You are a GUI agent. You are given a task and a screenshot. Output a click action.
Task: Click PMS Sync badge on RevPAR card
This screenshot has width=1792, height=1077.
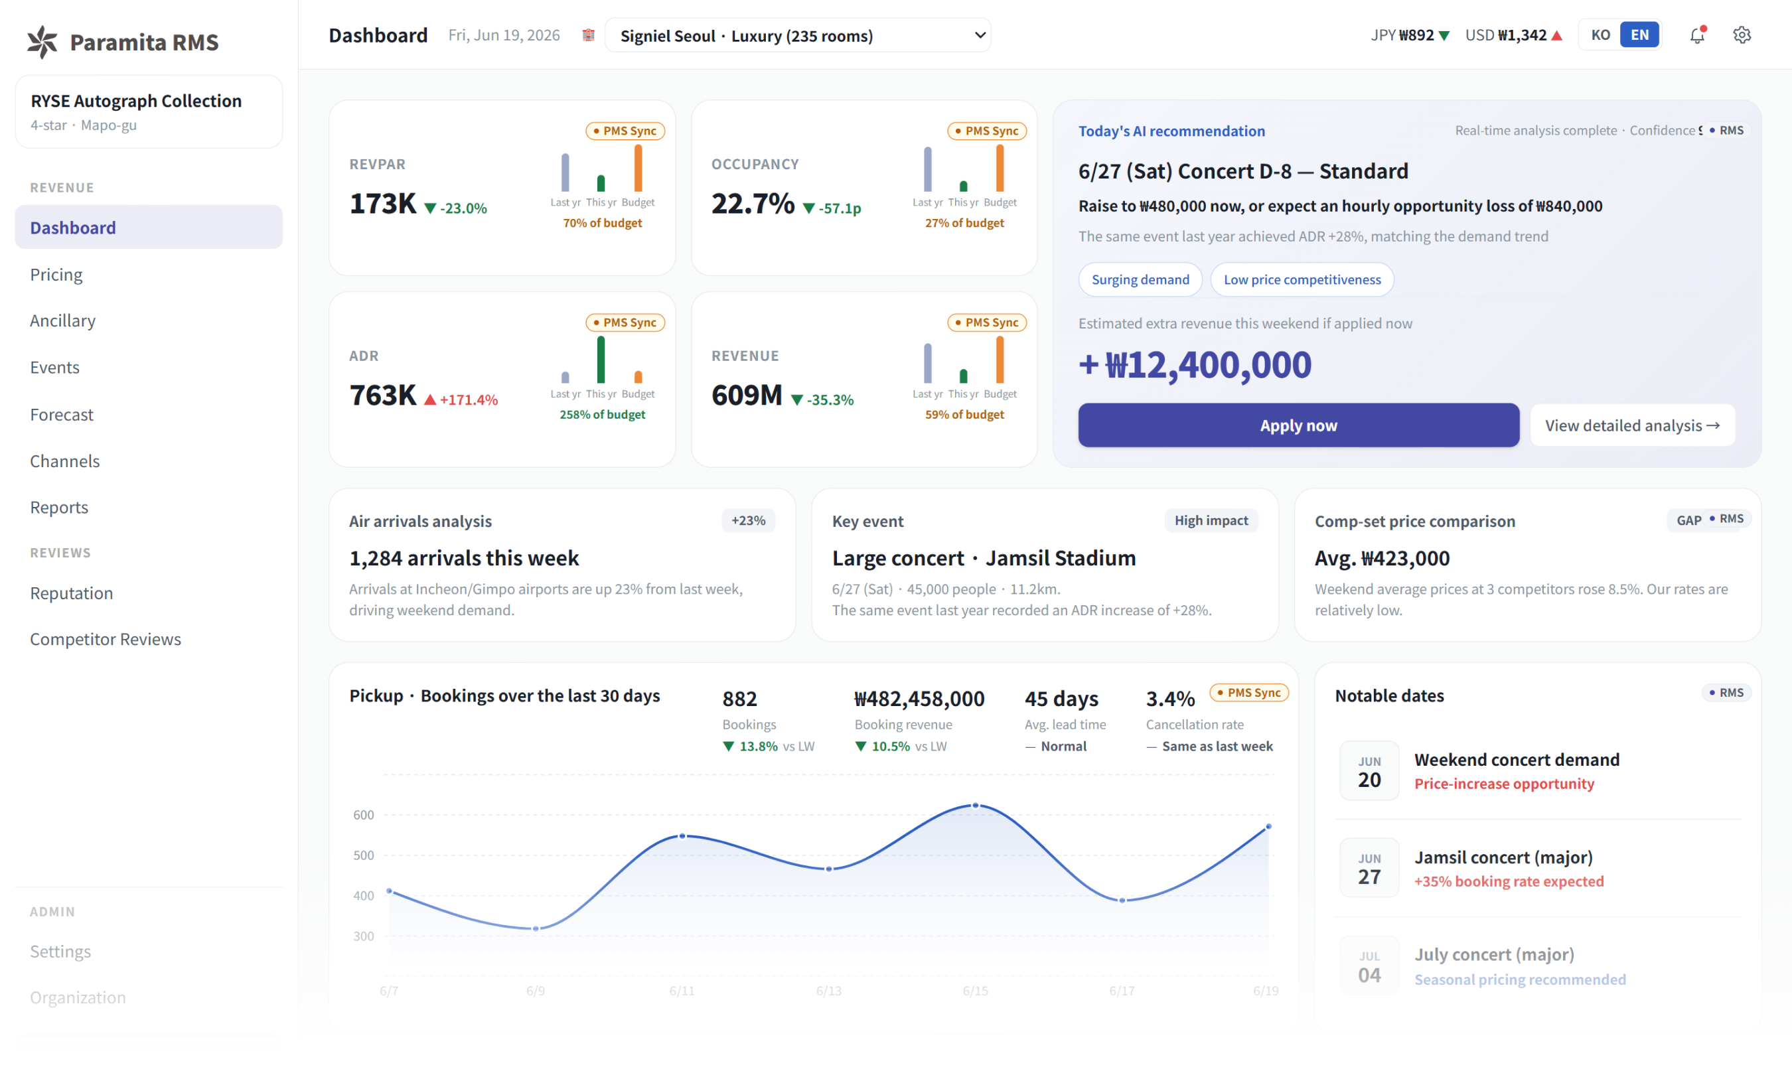[625, 131]
